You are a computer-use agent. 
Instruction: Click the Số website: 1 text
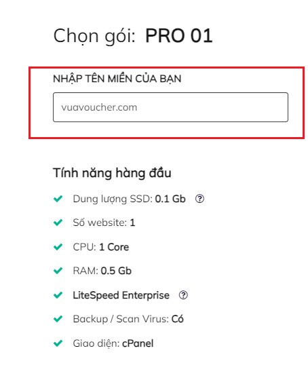104,223
